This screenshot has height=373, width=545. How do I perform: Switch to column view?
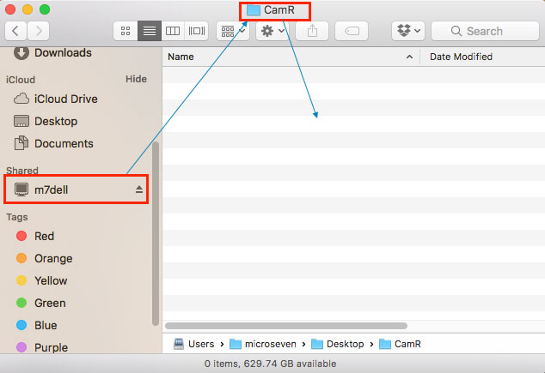click(173, 31)
